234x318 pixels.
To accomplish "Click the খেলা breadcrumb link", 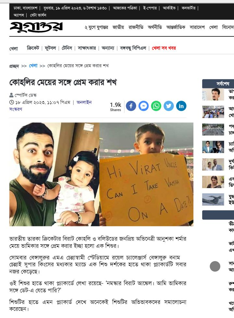I will point(33,66).
